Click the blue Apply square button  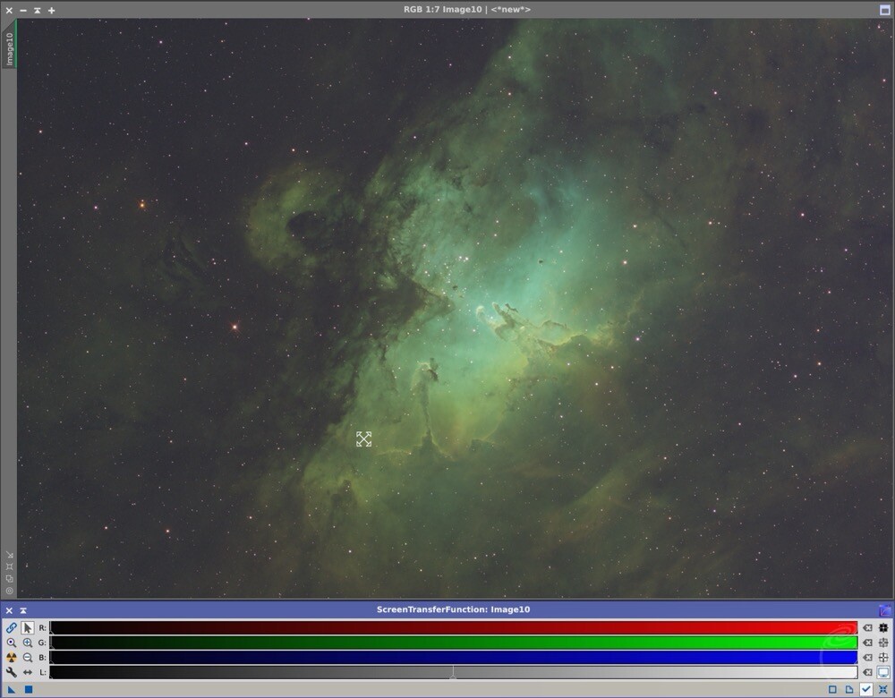(28, 689)
